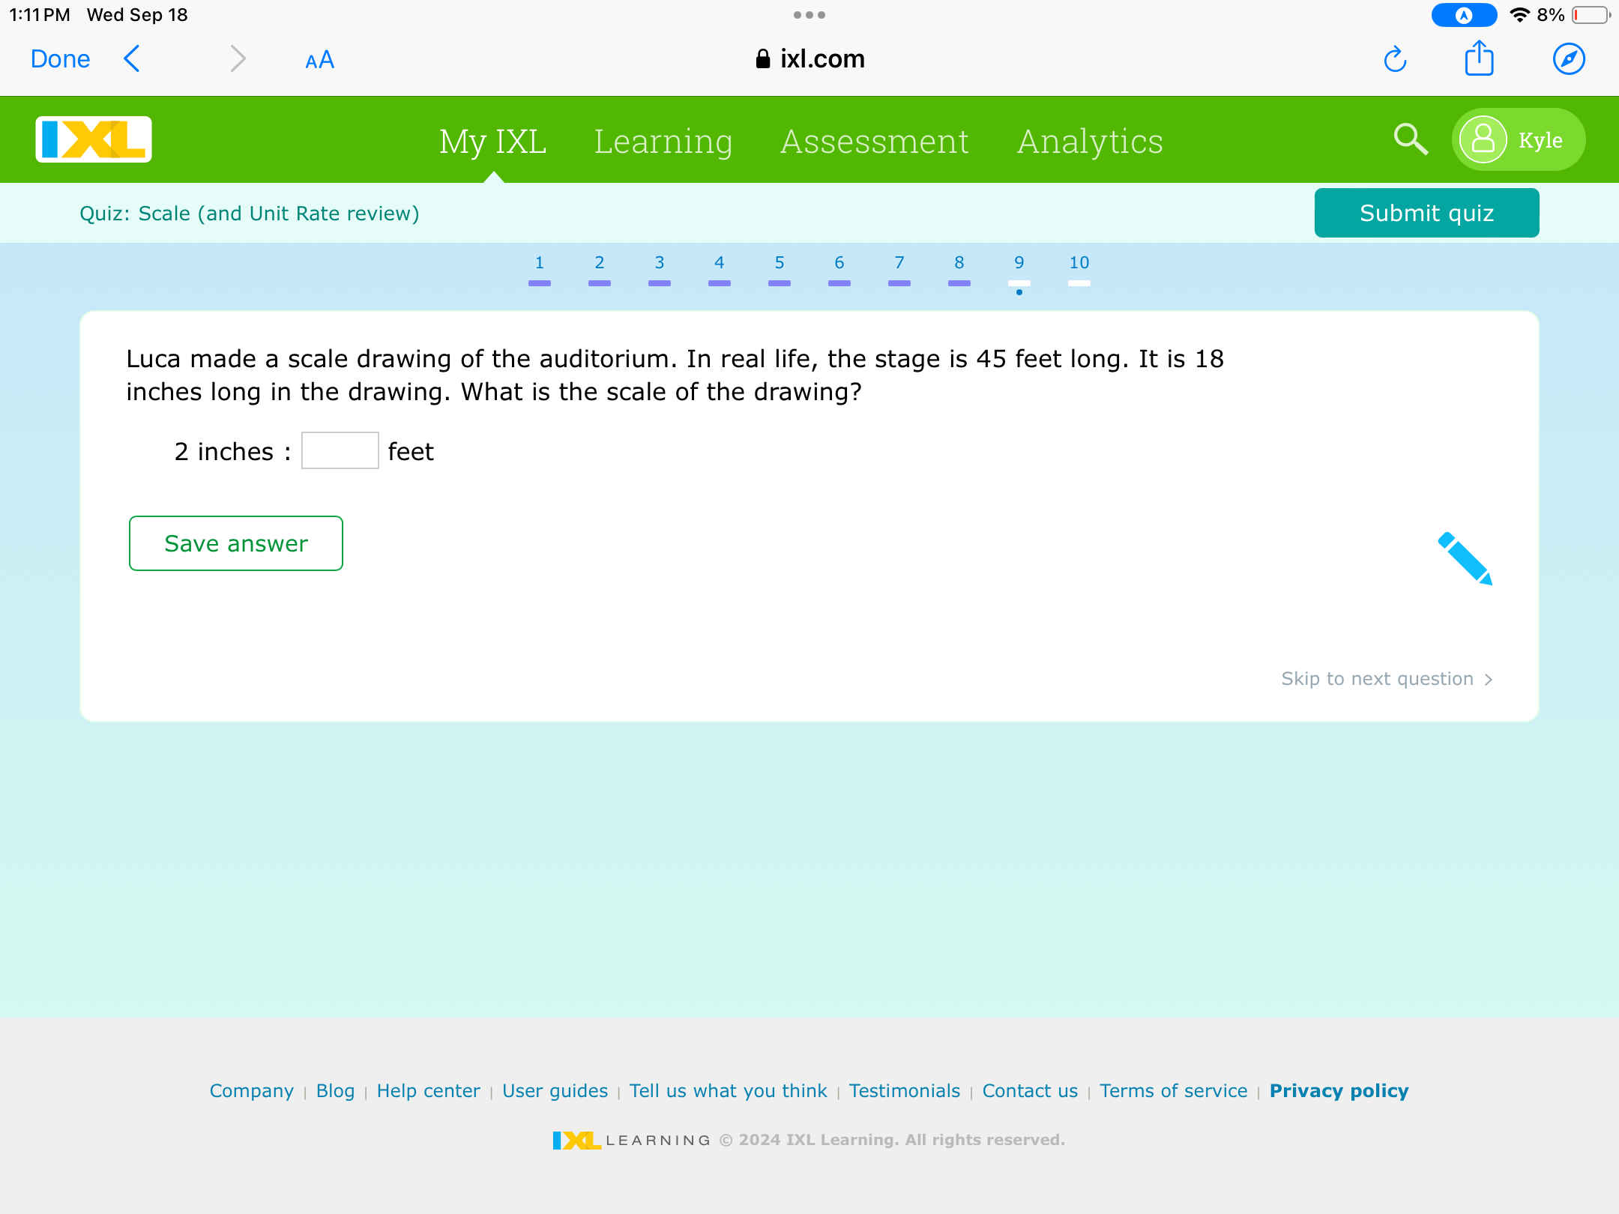
Task: Click the forward navigation arrow icon
Action: point(236,58)
